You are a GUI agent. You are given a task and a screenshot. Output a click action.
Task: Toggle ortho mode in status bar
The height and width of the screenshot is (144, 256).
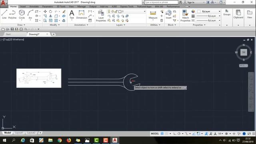pyautogui.click(x=175, y=134)
